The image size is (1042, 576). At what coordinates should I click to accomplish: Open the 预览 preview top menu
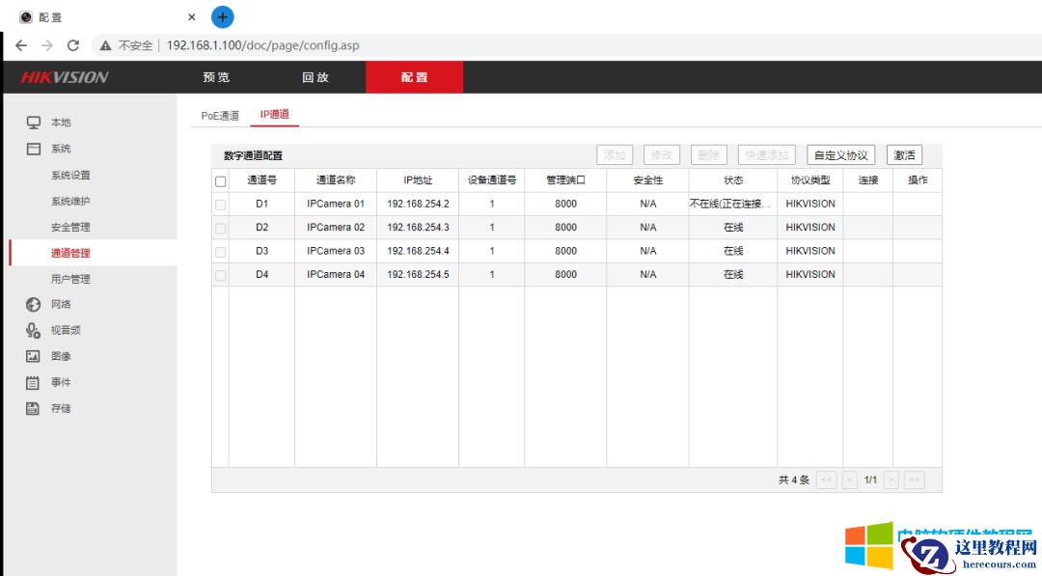(216, 77)
